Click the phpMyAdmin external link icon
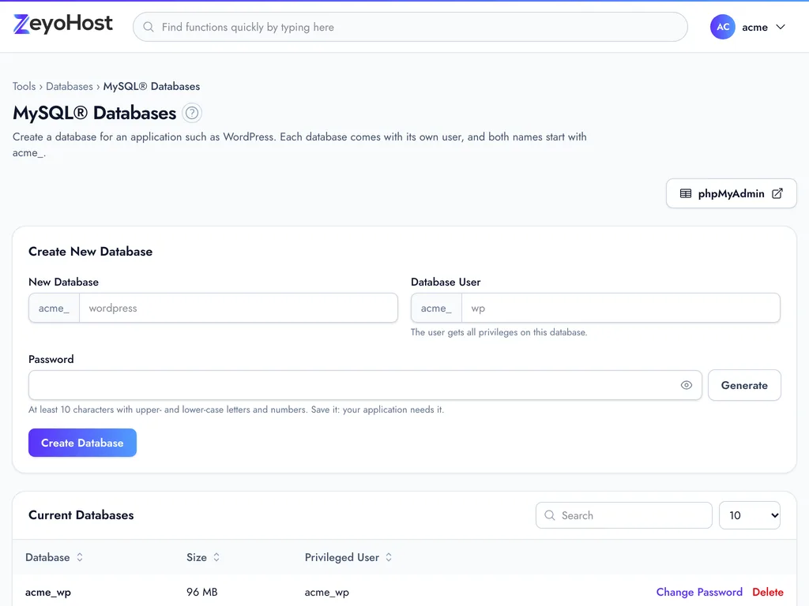Image resolution: width=809 pixels, height=606 pixels. [x=777, y=194]
